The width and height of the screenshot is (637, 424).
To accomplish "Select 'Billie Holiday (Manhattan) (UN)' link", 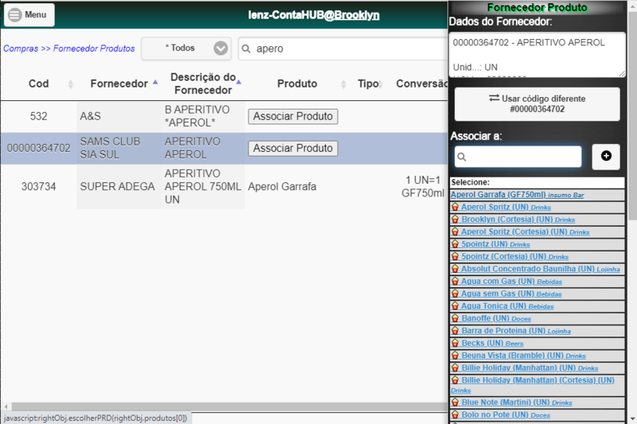I will coord(530,368).
